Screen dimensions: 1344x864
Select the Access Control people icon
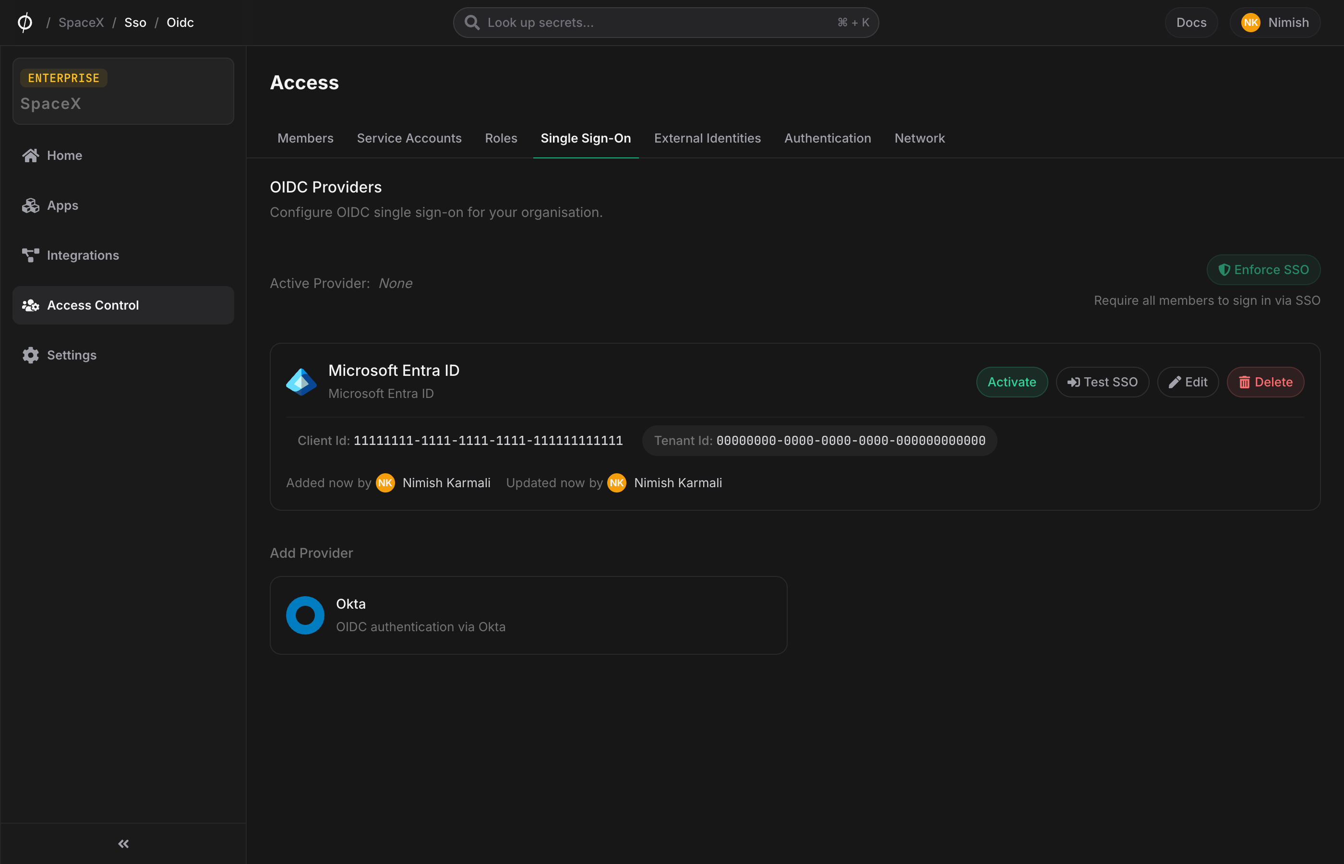pos(30,305)
